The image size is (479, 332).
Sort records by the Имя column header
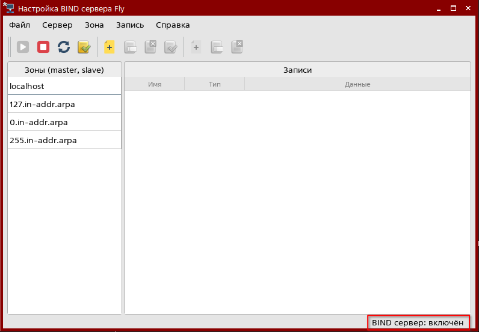coord(155,84)
